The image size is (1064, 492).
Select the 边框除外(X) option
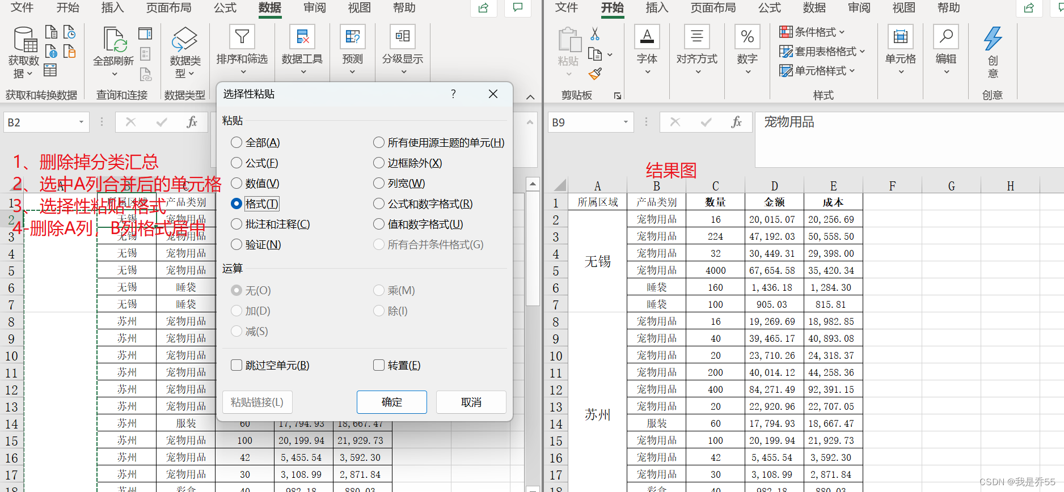379,163
